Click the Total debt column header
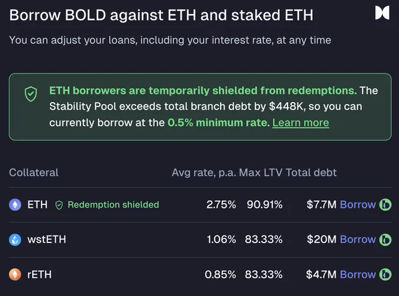Screen dimensions: 399x296 pos(311,173)
